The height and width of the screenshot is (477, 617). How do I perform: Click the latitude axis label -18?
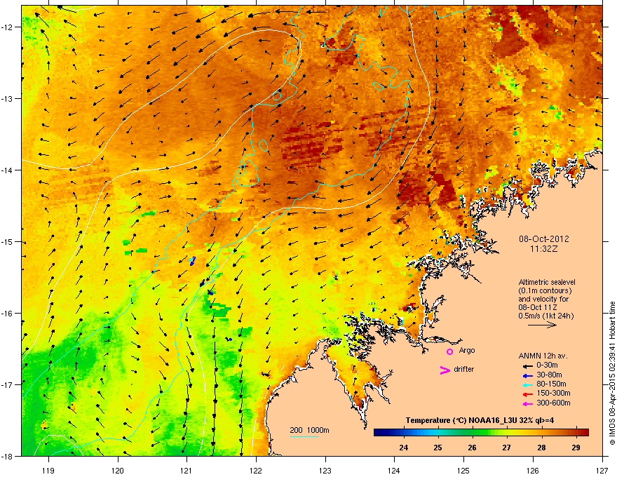[7, 456]
